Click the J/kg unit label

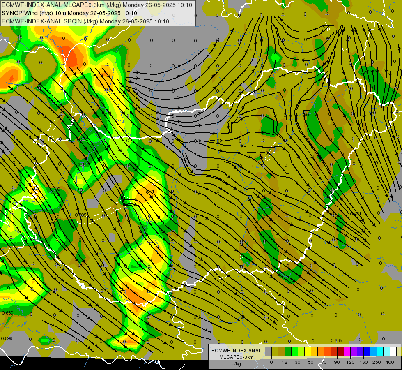[x=236, y=364]
